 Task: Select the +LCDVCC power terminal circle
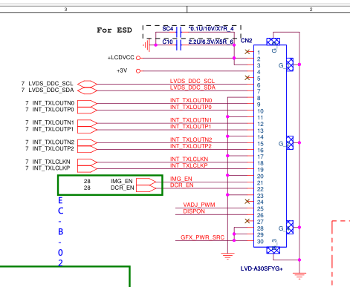tap(138, 58)
